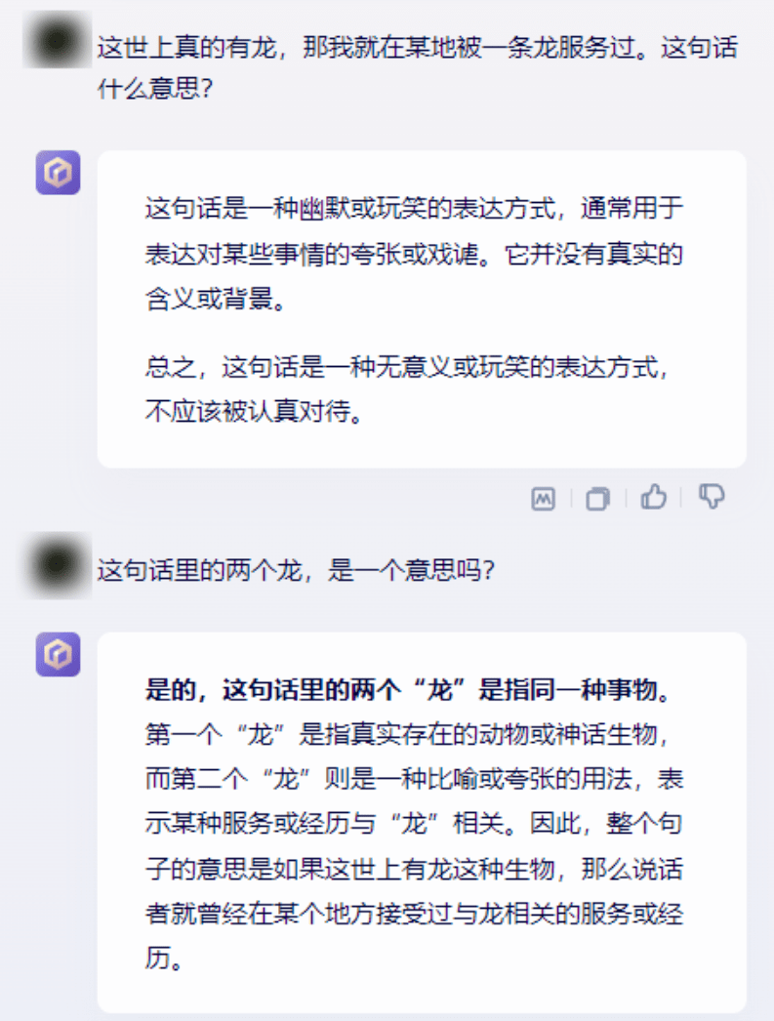Image resolution: width=774 pixels, height=1021 pixels.
Task: Open the blurred avatar beside second question
Action: coord(58,565)
